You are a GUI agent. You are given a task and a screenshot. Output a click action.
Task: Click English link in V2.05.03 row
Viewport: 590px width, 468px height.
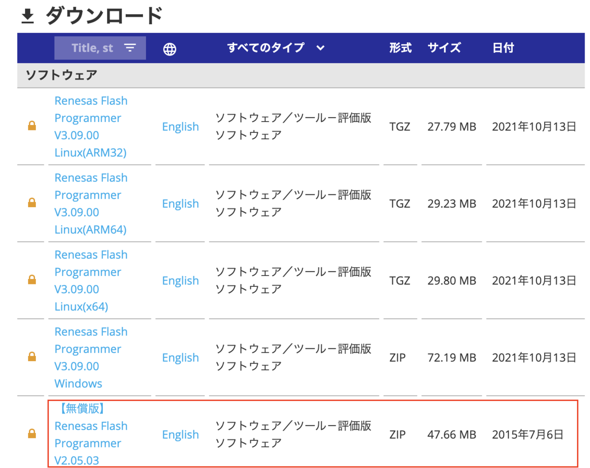[x=180, y=435]
